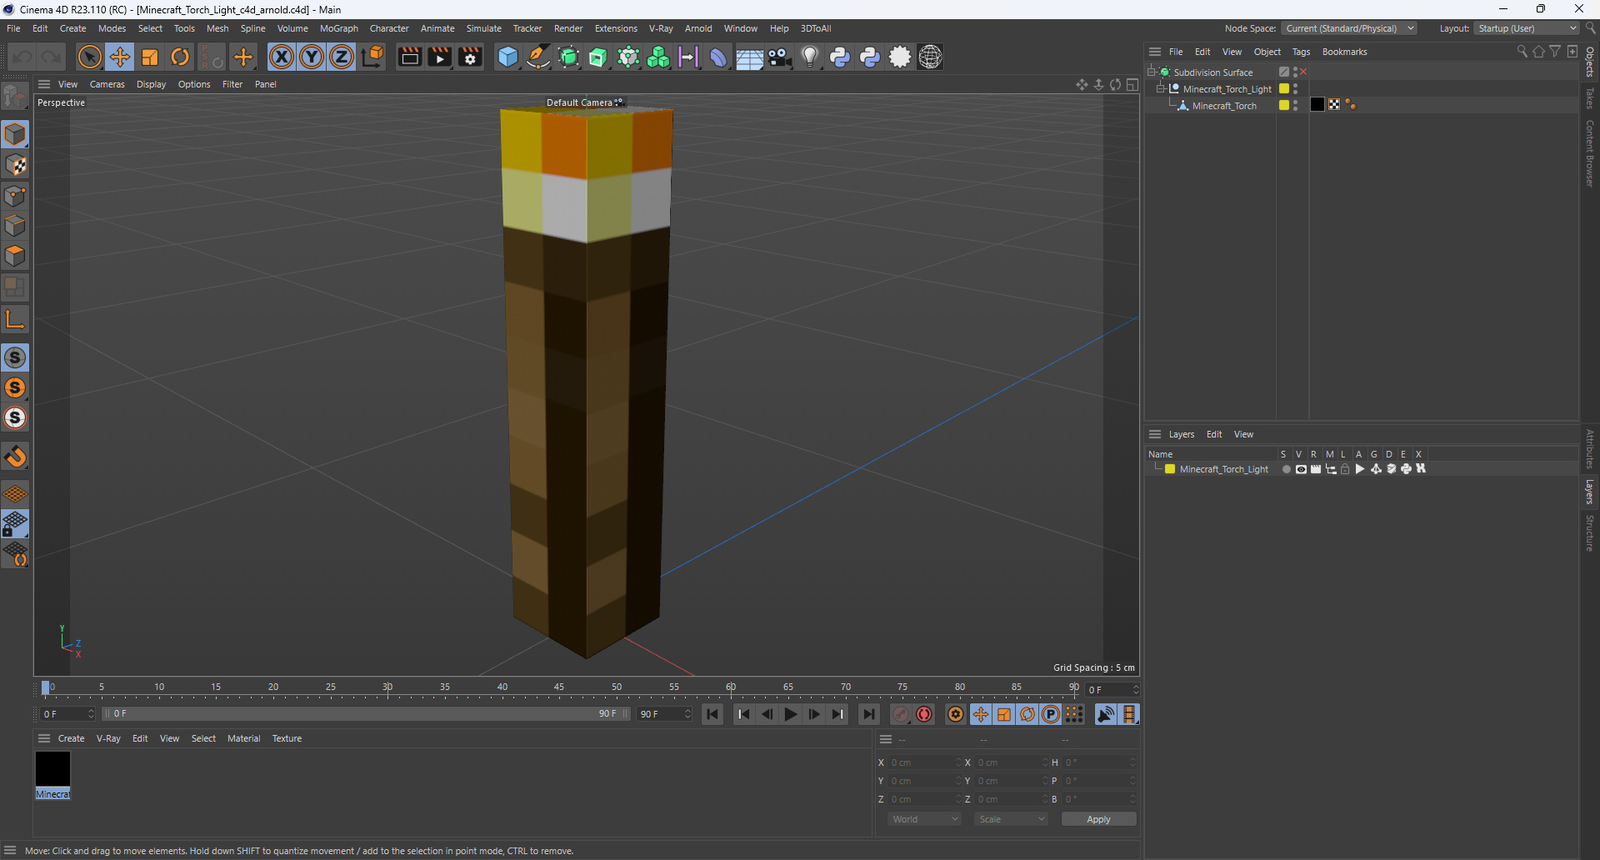Click the Object Manager filter funnel icon
The image size is (1600, 860).
click(1555, 52)
